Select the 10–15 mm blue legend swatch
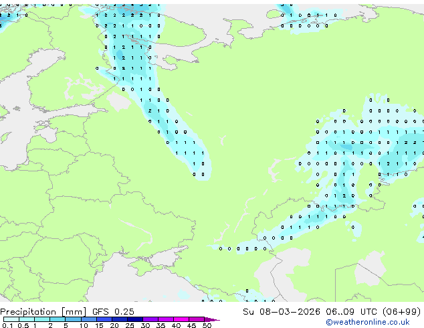 tap(89, 319)
